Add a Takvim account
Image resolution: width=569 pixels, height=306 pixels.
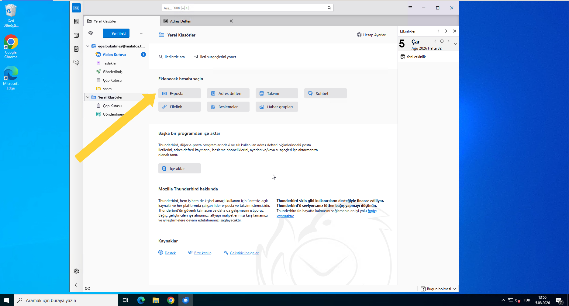click(277, 93)
